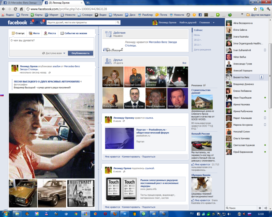Click the browser home button
The image size is (272, 217).
(x=21, y=9)
